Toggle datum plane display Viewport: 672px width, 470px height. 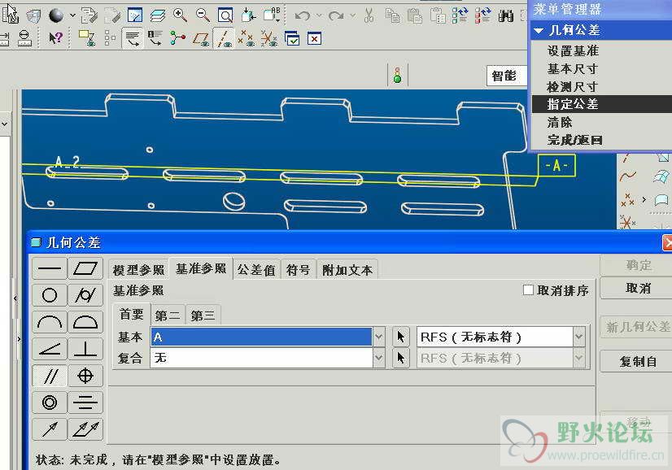click(201, 38)
